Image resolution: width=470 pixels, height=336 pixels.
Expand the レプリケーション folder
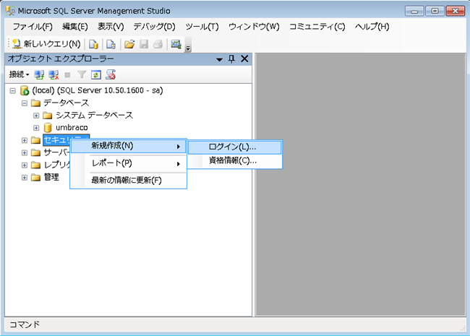click(25, 165)
